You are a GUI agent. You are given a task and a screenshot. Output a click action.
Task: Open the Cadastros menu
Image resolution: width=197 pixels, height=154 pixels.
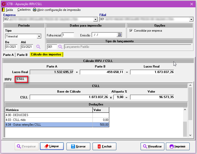[x=24, y=10]
